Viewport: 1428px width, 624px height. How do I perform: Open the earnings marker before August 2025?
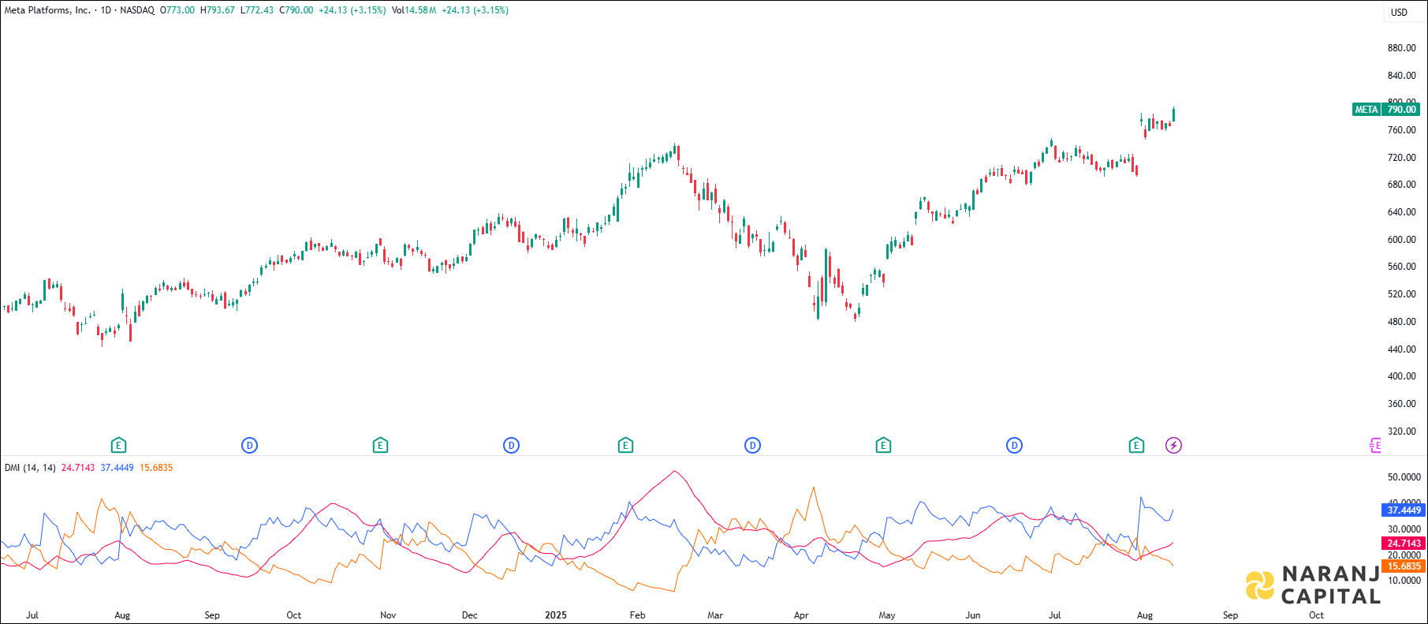(x=1136, y=446)
